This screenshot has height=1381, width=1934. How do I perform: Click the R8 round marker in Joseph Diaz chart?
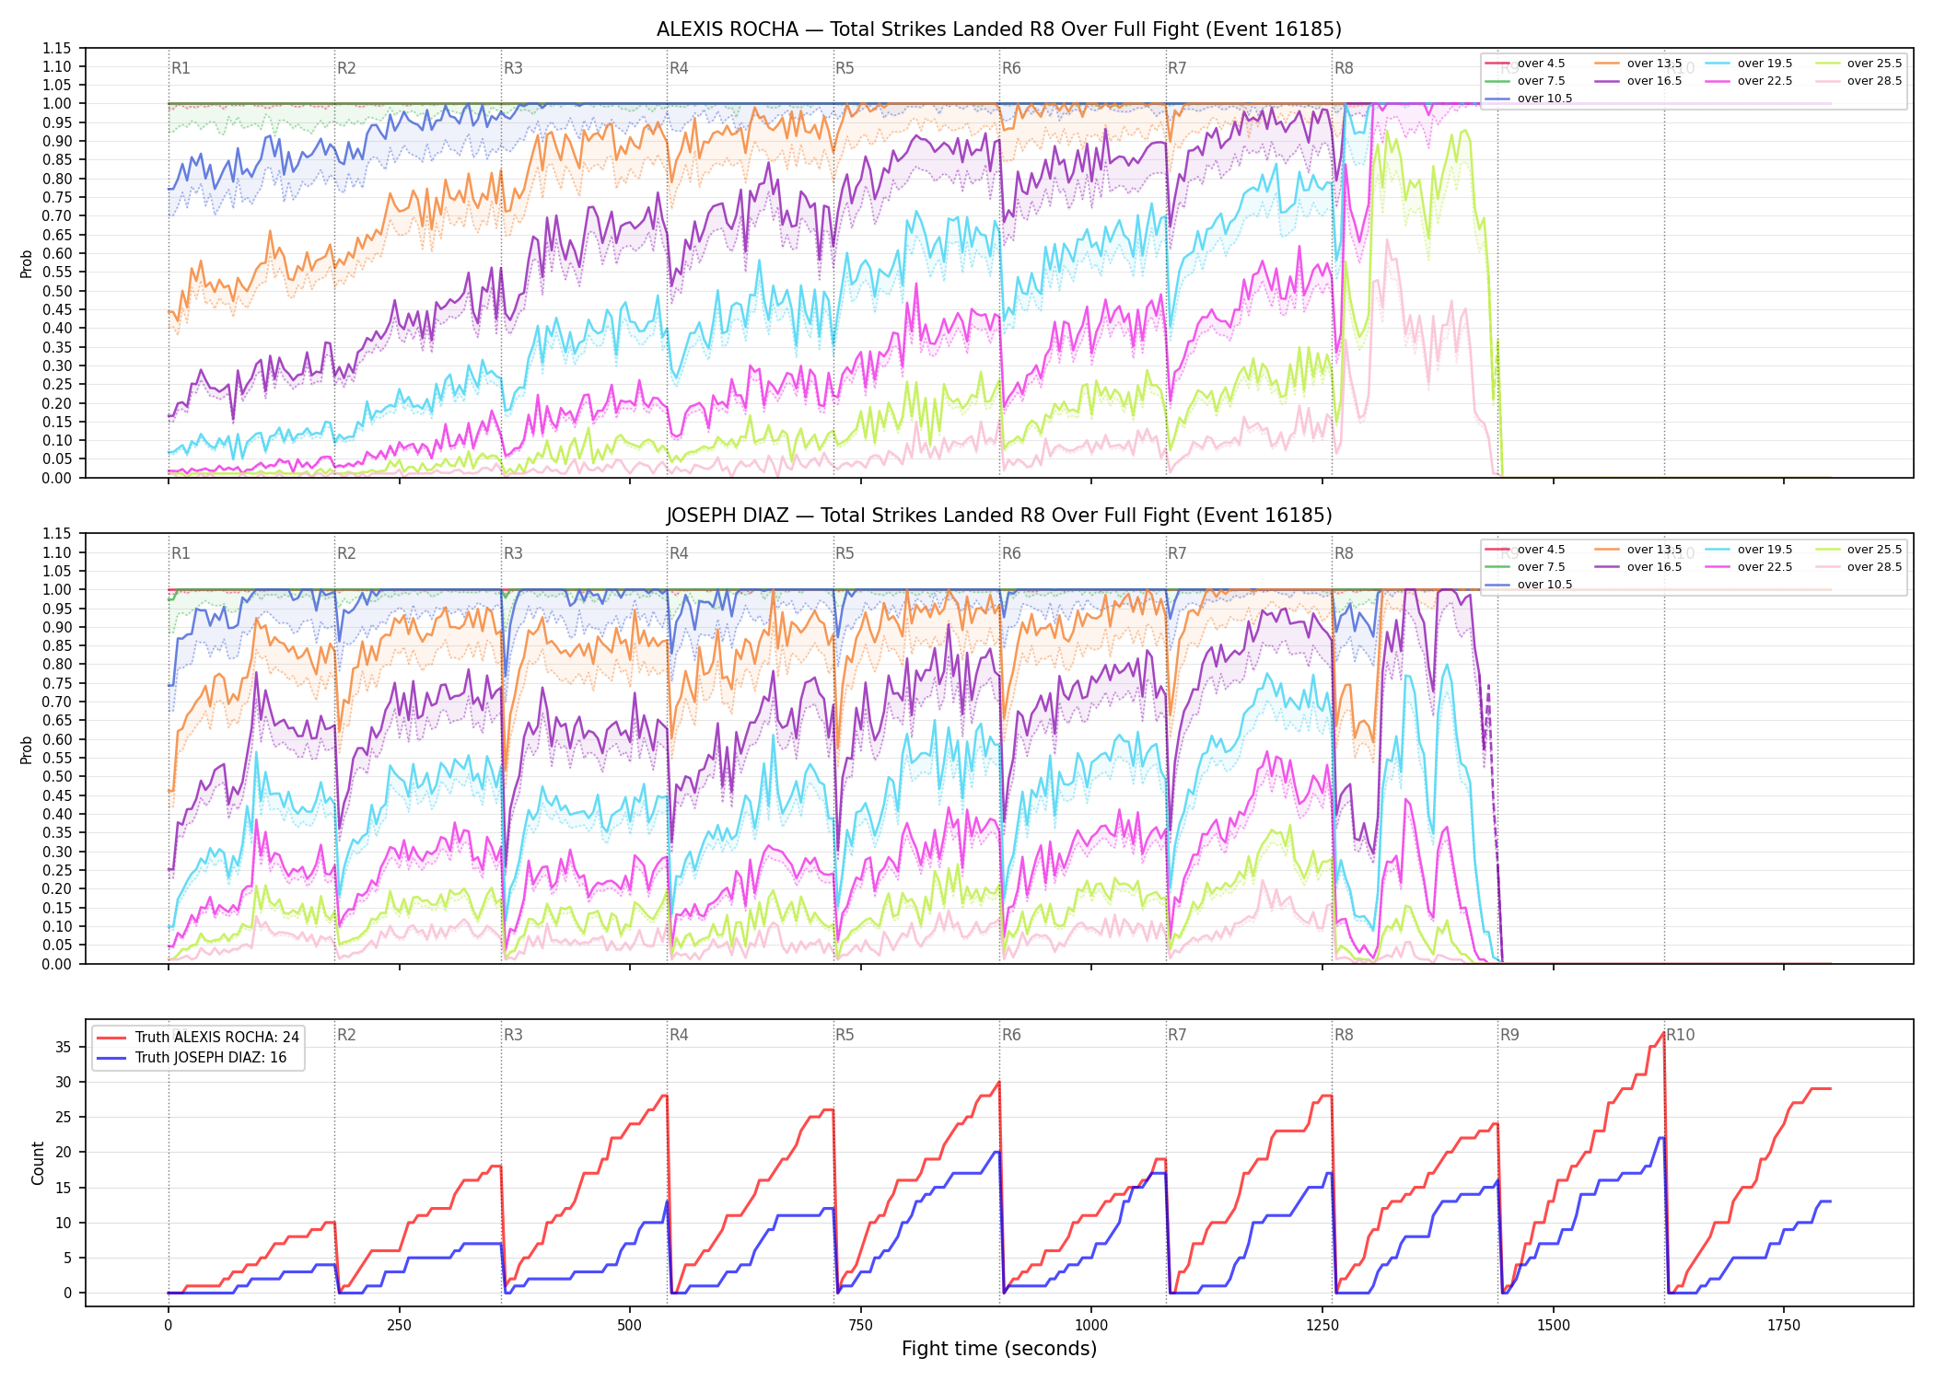[x=1344, y=553]
